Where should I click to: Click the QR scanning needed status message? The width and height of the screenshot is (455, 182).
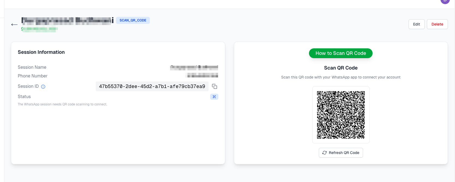click(x=63, y=104)
